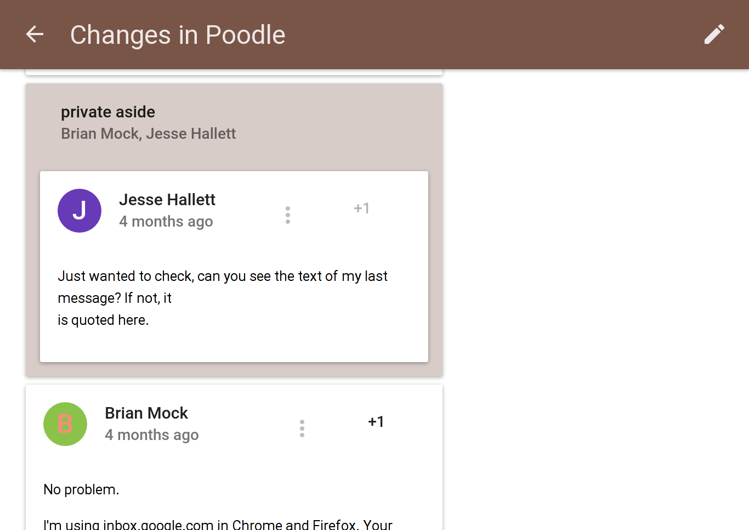Click the Brian Mock author name
This screenshot has height=530, width=749.
(146, 413)
